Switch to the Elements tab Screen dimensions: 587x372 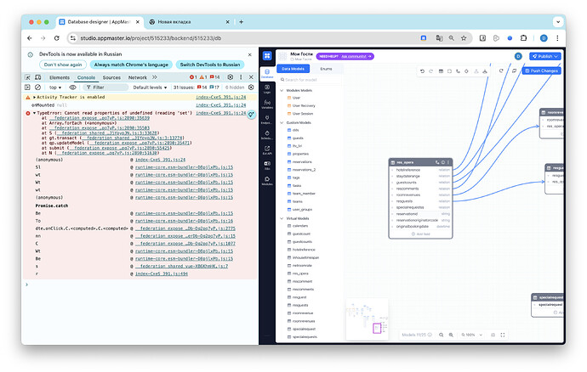60,77
